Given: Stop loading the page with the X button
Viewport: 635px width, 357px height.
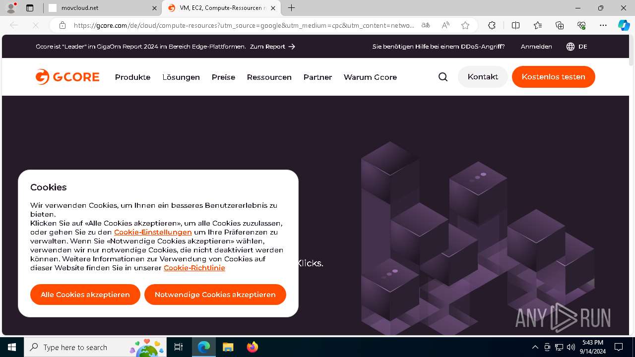Looking at the screenshot, I should (x=35, y=25).
